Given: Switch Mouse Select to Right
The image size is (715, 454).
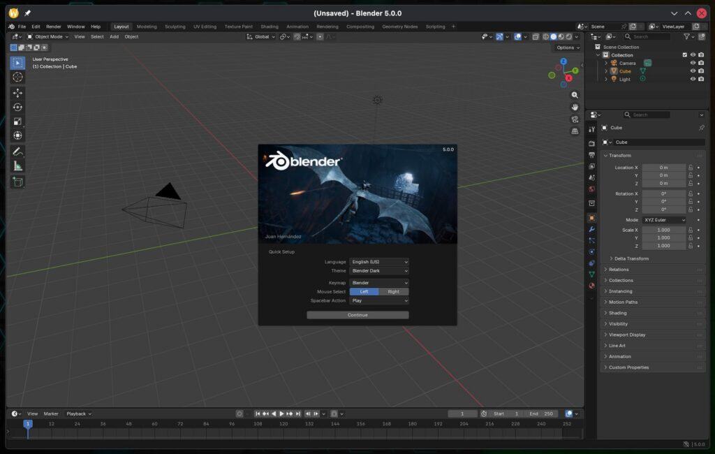Looking at the screenshot, I should 394,291.
